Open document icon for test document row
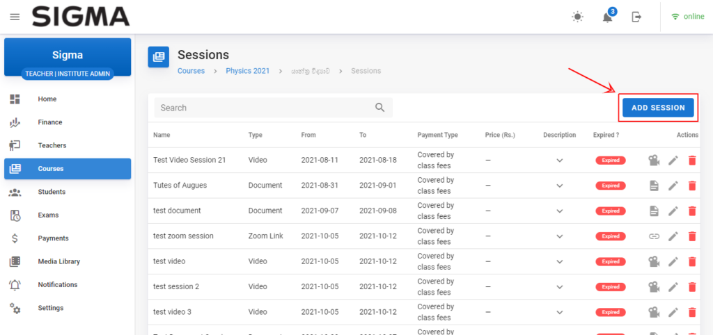 pos(654,211)
